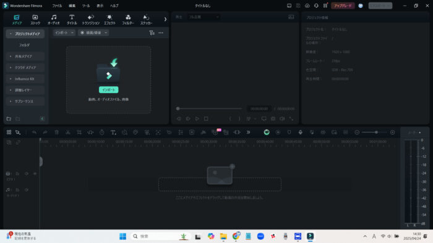Open the トランジション (Transitions) tab

(91, 20)
